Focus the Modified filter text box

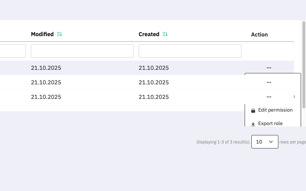point(82,51)
